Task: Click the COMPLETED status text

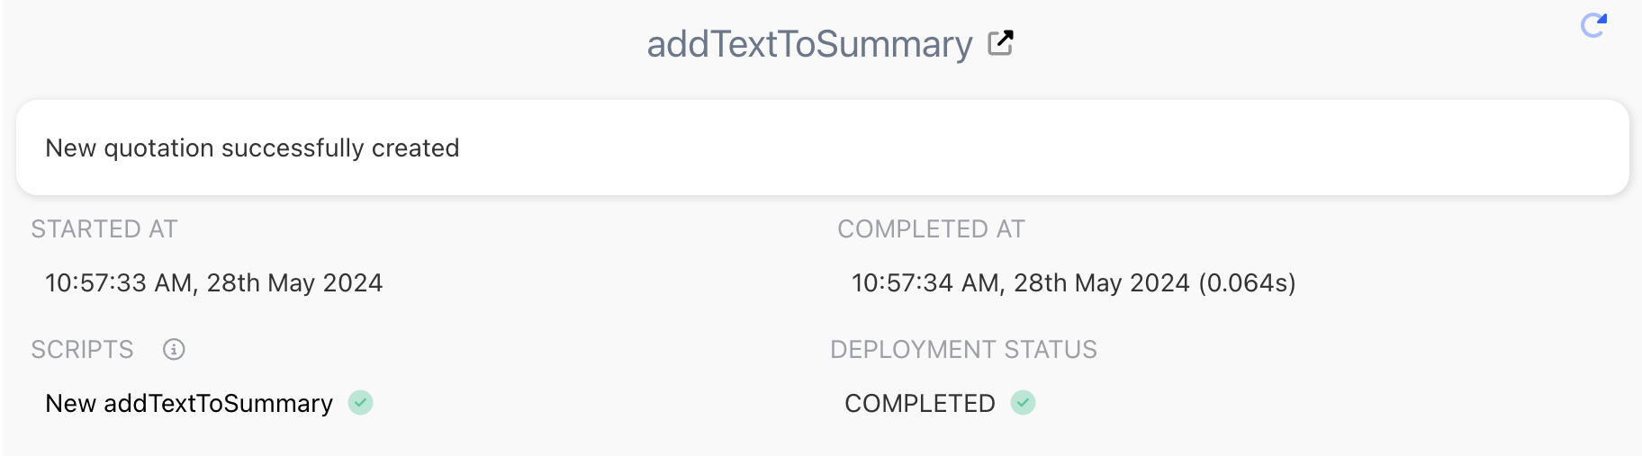Action: (x=920, y=403)
